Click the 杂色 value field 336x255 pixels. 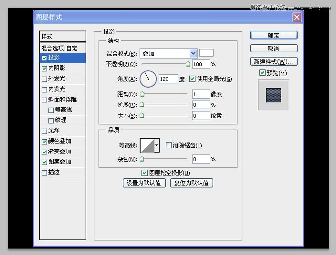point(201,159)
